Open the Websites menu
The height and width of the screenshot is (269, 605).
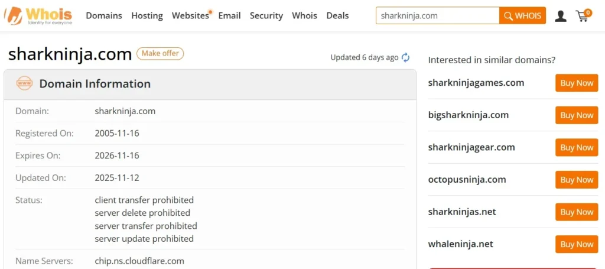(x=191, y=16)
